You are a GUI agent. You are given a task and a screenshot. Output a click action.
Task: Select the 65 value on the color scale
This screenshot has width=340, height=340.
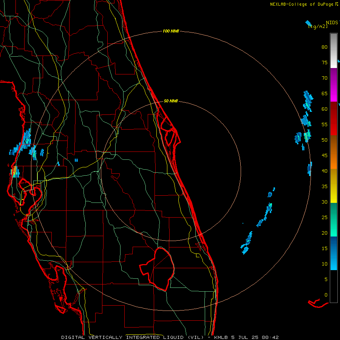(325, 93)
